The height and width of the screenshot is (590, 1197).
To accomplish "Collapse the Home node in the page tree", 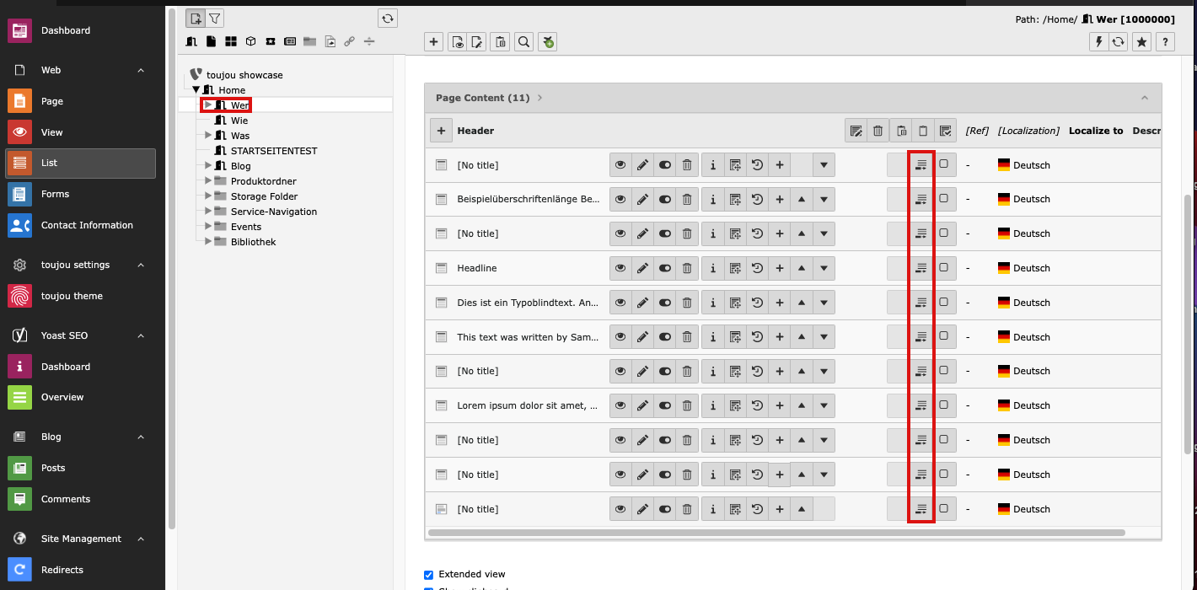I will (x=196, y=89).
